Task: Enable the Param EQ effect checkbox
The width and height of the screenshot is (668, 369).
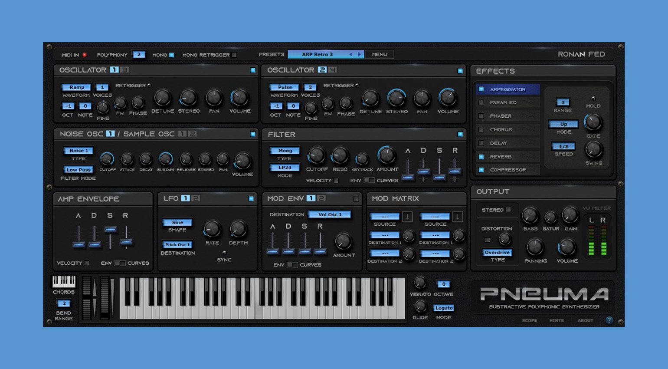Action: tap(481, 102)
